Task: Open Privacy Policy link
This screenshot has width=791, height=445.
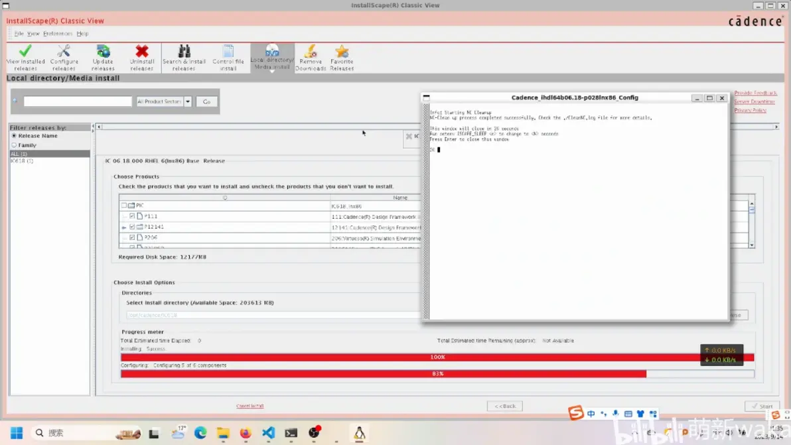Action: (x=750, y=110)
